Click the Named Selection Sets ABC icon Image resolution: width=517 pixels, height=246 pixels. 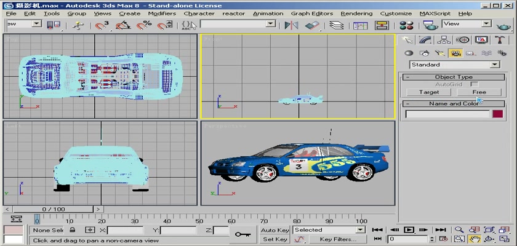pyautogui.click(x=189, y=25)
